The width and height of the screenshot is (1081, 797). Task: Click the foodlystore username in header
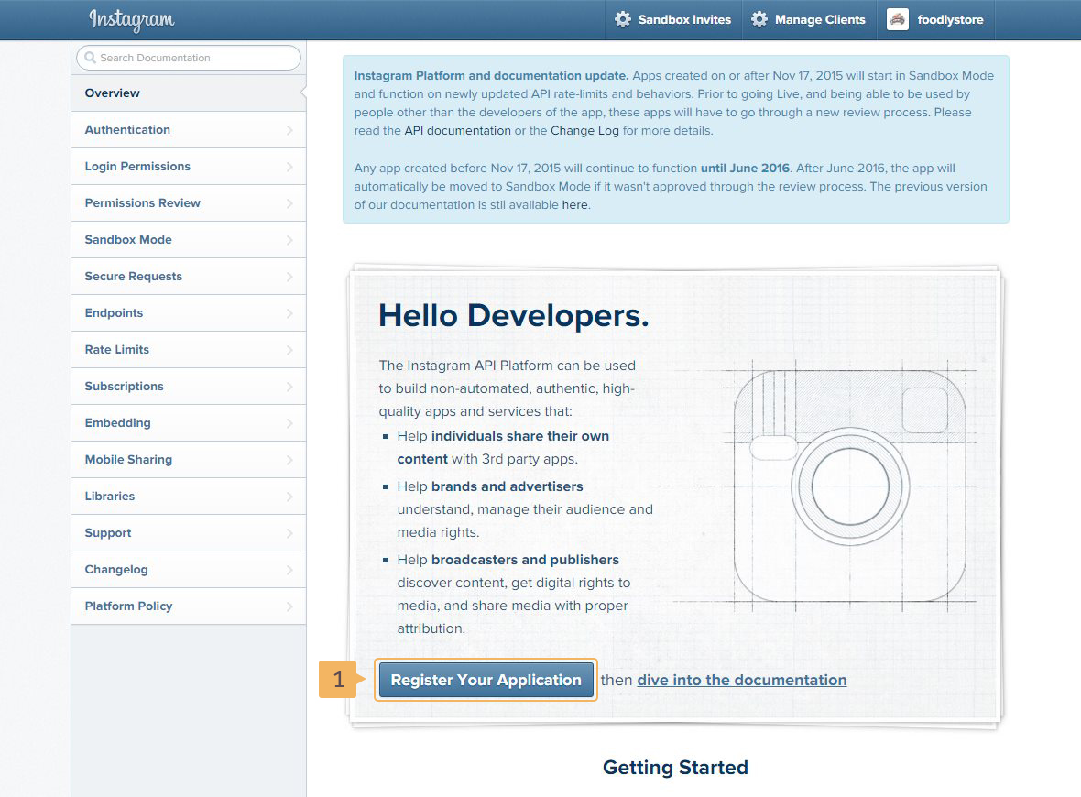coord(950,20)
